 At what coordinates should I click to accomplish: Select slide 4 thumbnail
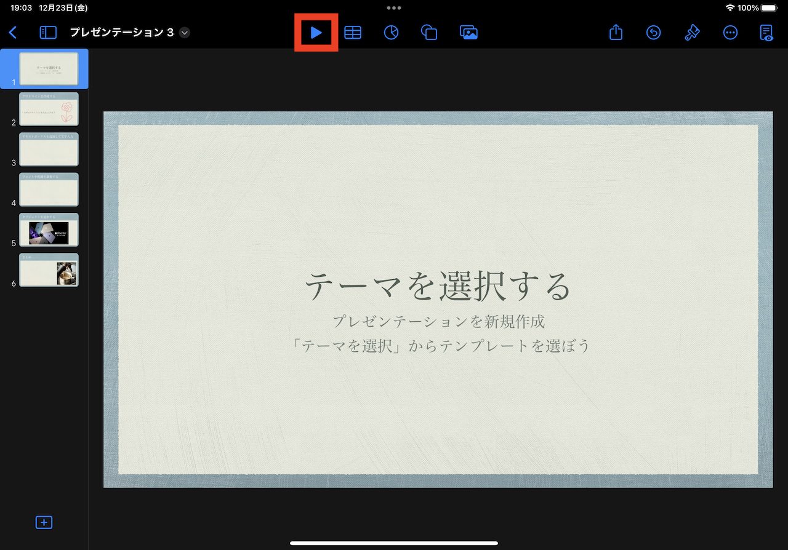click(49, 189)
